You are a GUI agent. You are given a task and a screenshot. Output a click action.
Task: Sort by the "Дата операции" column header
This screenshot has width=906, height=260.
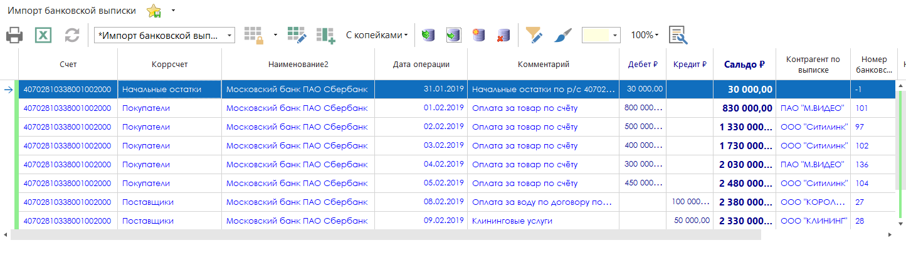(421, 64)
